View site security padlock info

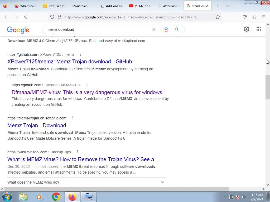tap(60, 17)
